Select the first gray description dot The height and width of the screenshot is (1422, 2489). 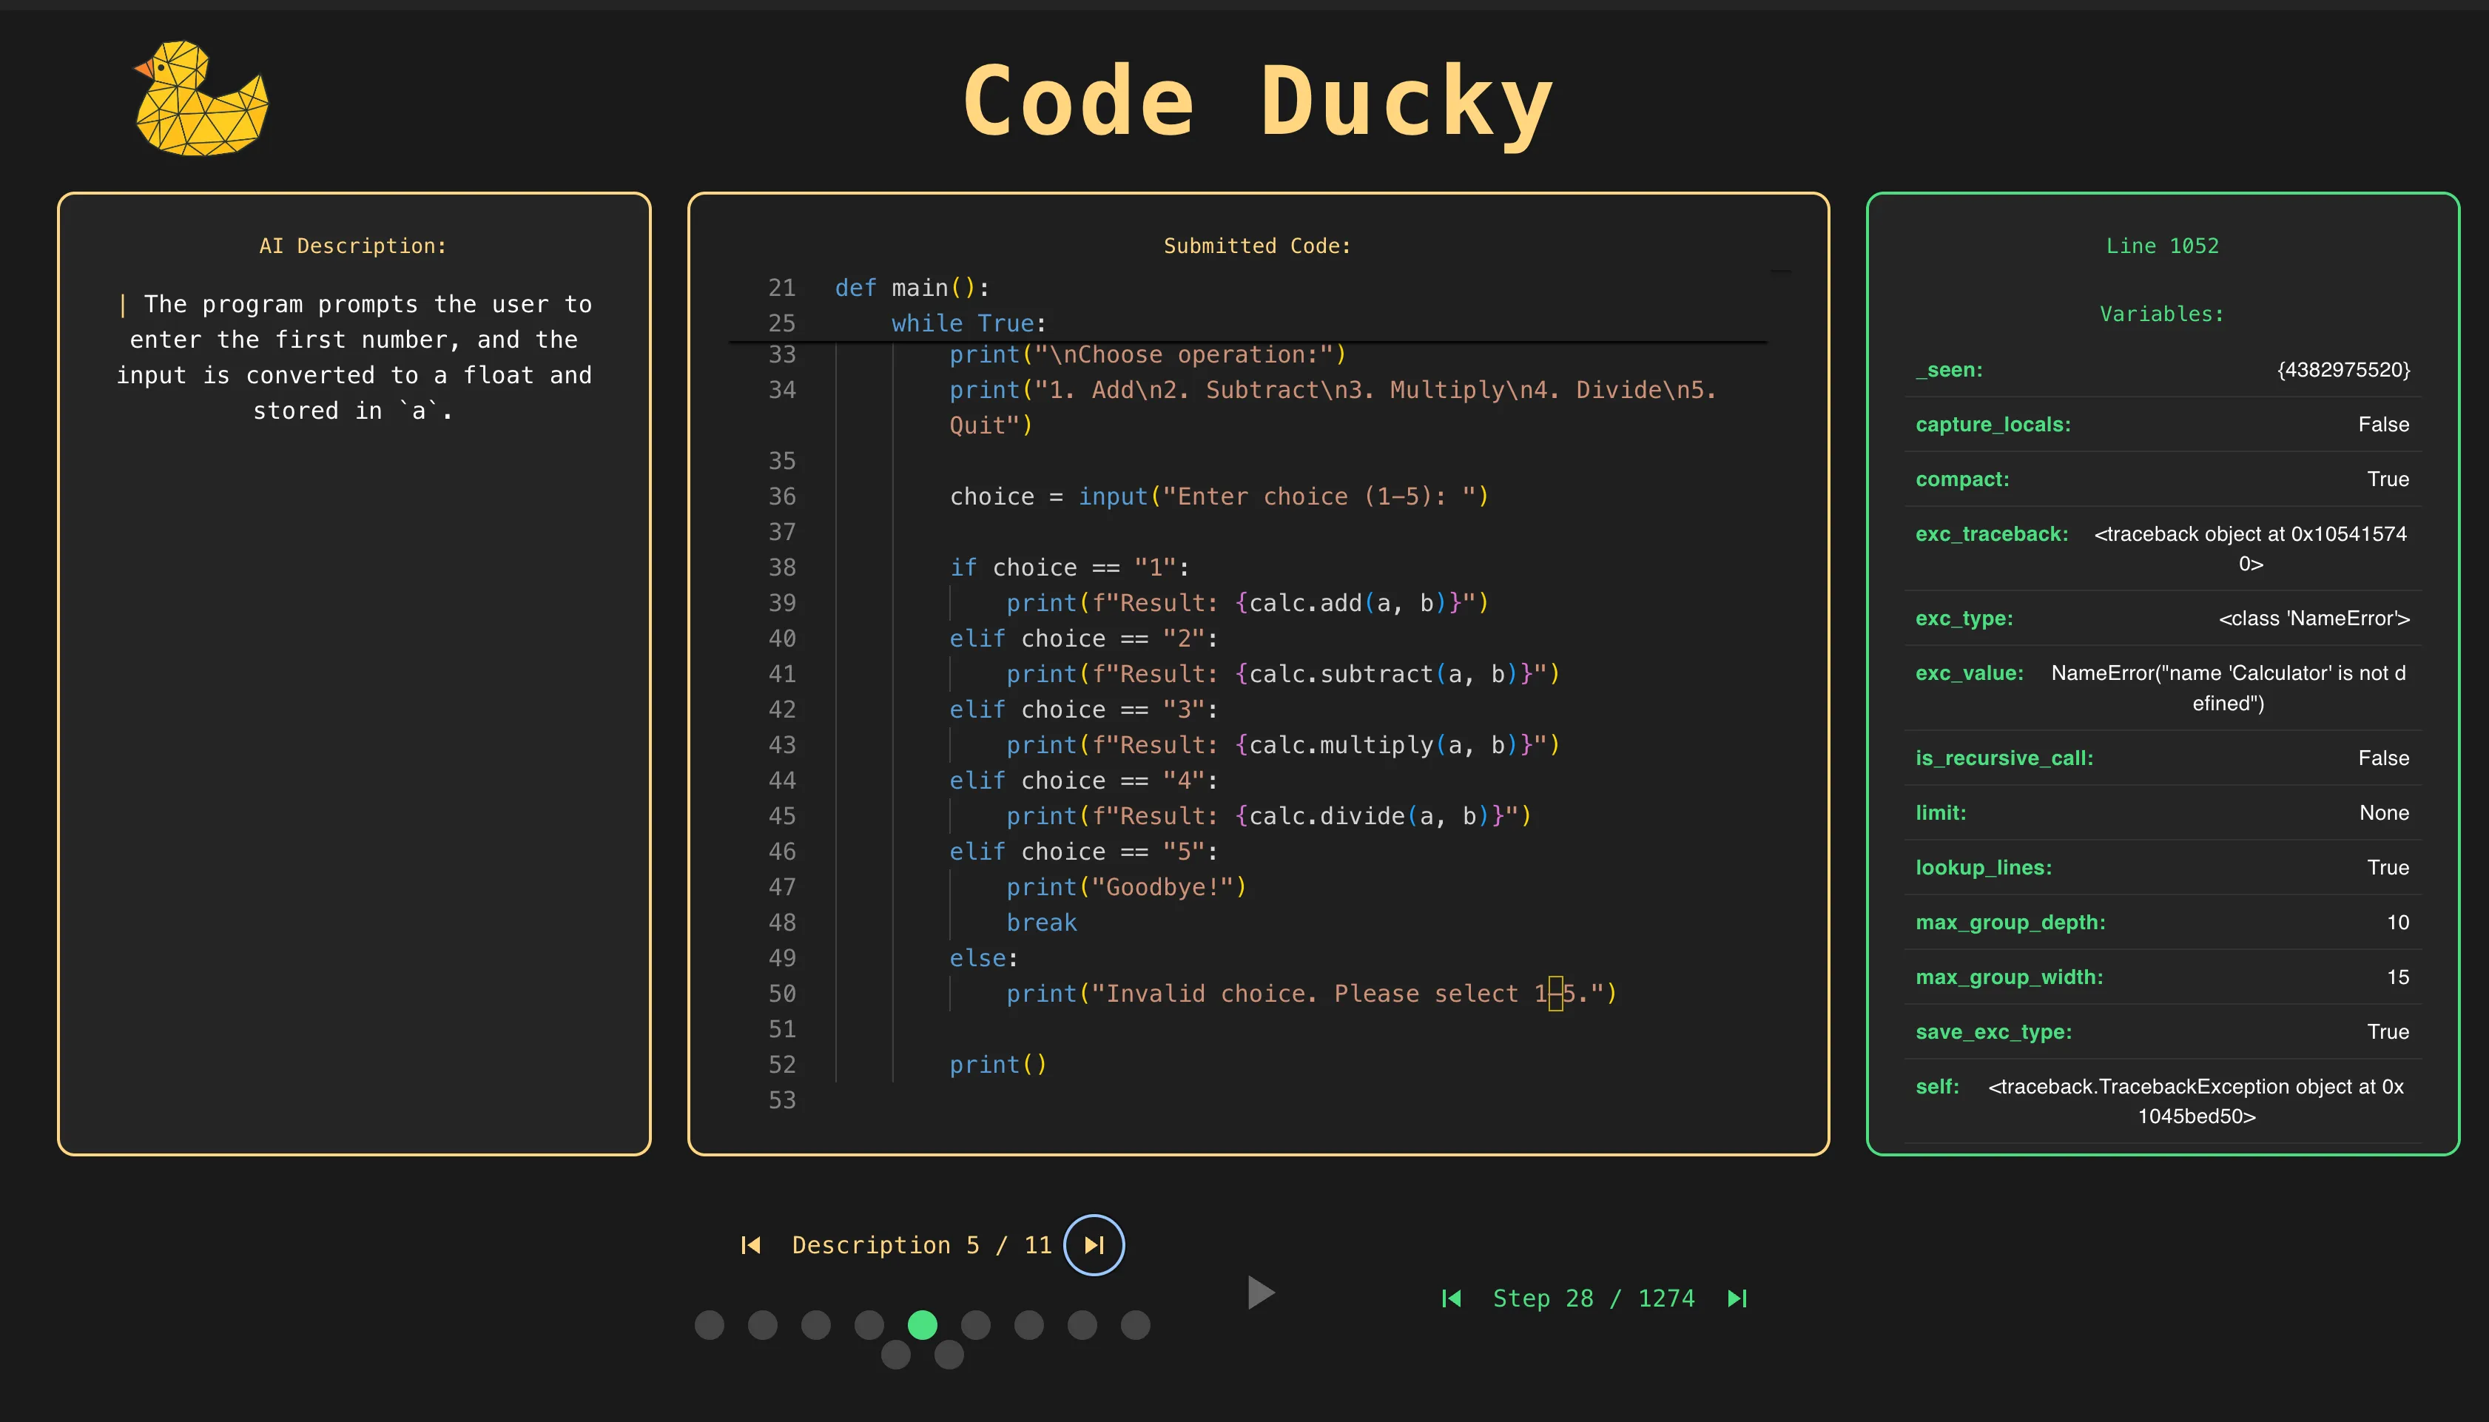coord(710,1325)
